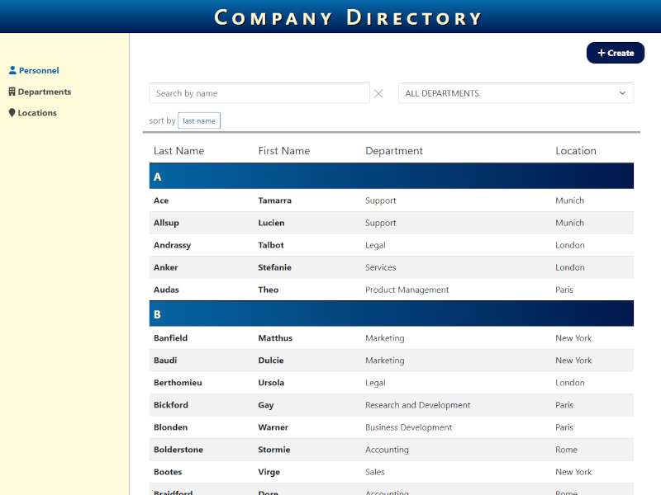
Task: Go to the Locations section
Action: (37, 113)
